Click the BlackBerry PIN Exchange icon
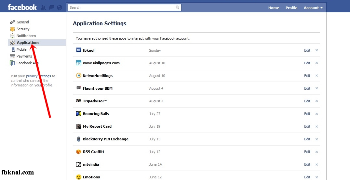Image resolution: width=350 pixels, height=180 pixels. [79, 139]
